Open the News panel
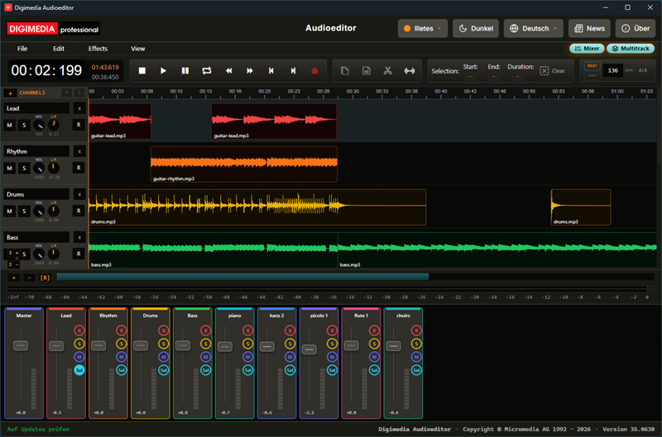Screen dimensions: 662x437 (x=589, y=28)
